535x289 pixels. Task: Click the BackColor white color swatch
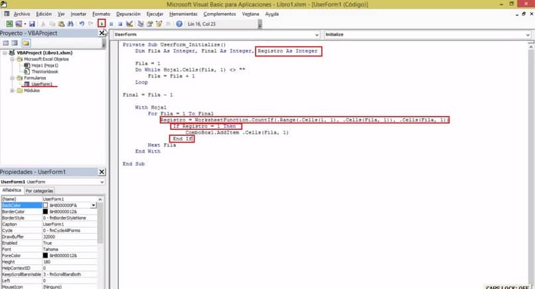pyautogui.click(x=45, y=205)
